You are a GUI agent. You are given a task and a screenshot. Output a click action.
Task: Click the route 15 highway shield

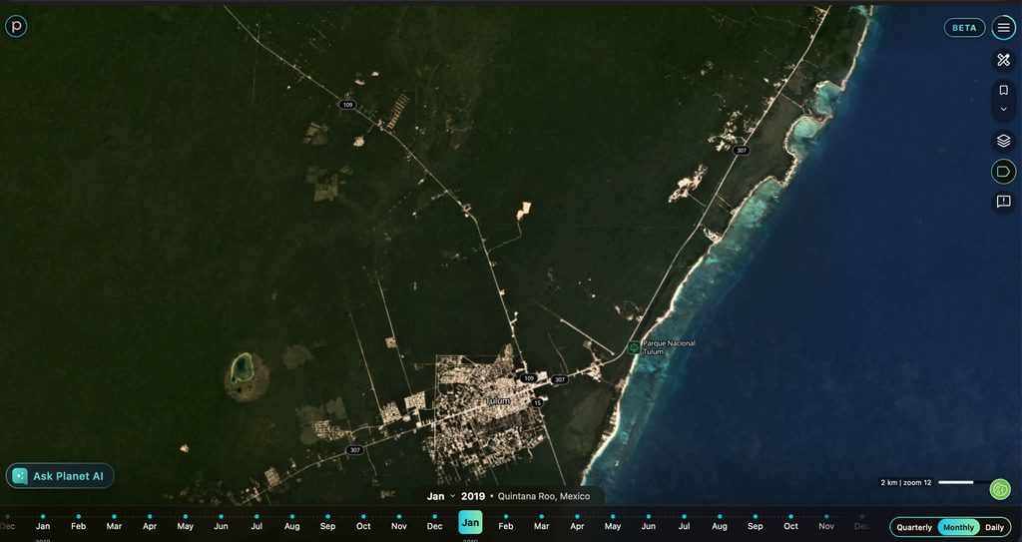coord(538,403)
